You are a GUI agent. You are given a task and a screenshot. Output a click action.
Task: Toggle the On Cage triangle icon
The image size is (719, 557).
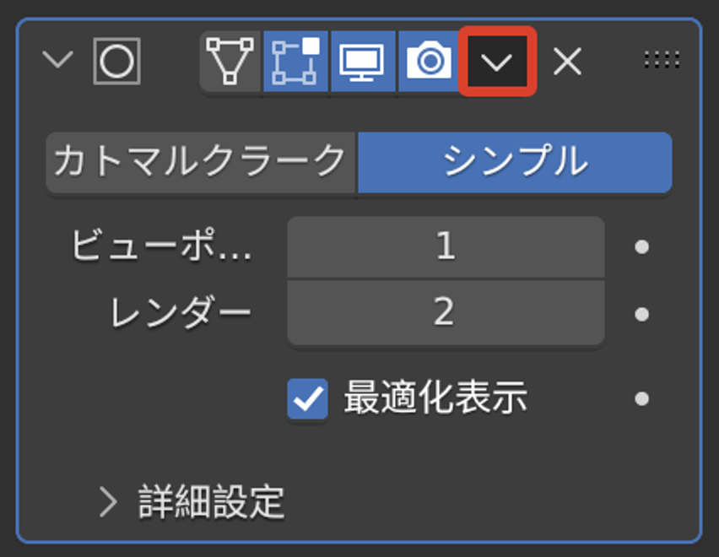coord(230,61)
